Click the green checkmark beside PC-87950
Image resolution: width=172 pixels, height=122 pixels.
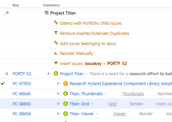[x=2, y=84]
